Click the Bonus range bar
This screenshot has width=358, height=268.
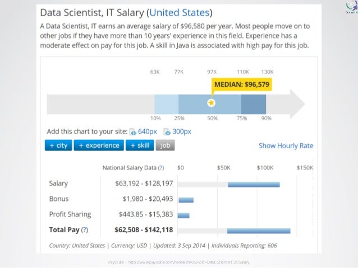tap(186, 200)
